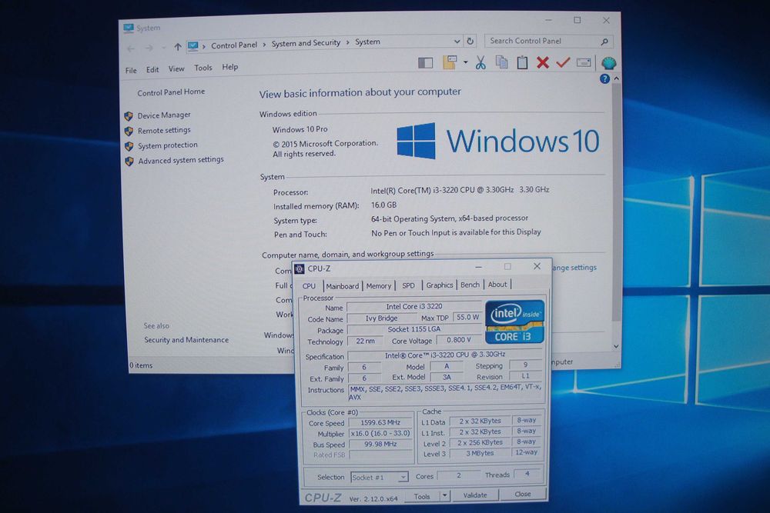Image resolution: width=770 pixels, height=513 pixels.
Task: Open the Tools dropdown arrow in CPU-Z
Action: tap(444, 496)
